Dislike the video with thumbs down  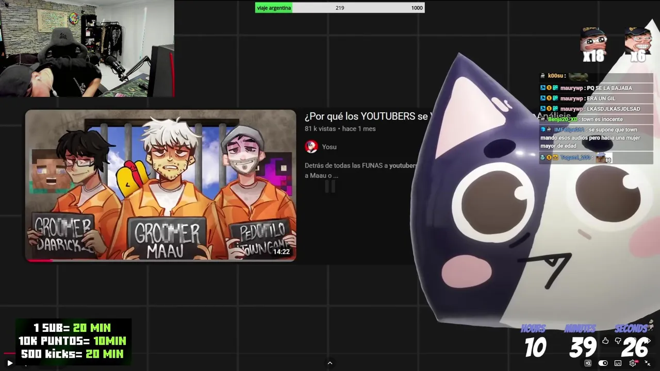coord(618,341)
